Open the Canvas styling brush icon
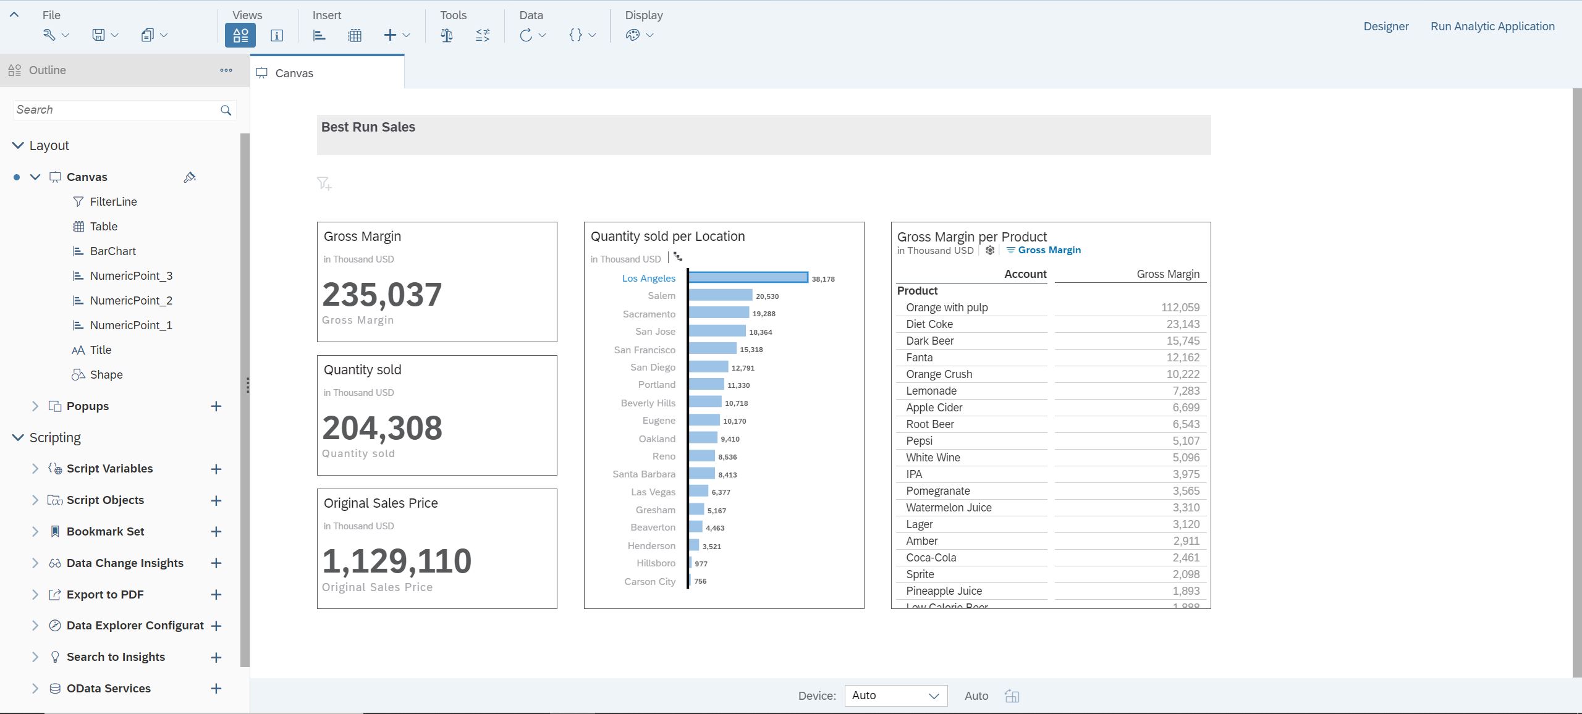This screenshot has width=1582, height=714. 190,177
